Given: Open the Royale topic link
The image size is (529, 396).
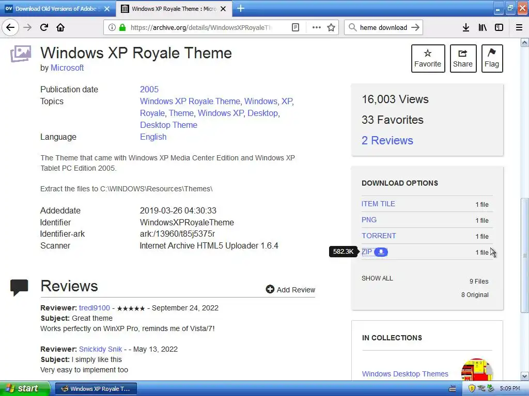Looking at the screenshot, I should (x=152, y=113).
